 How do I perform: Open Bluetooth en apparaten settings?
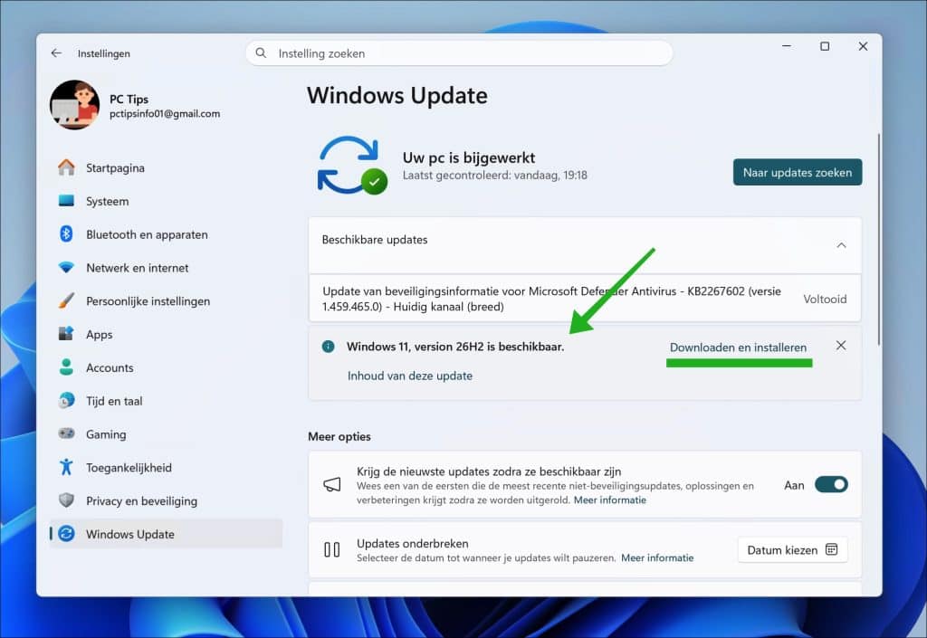coord(167,234)
